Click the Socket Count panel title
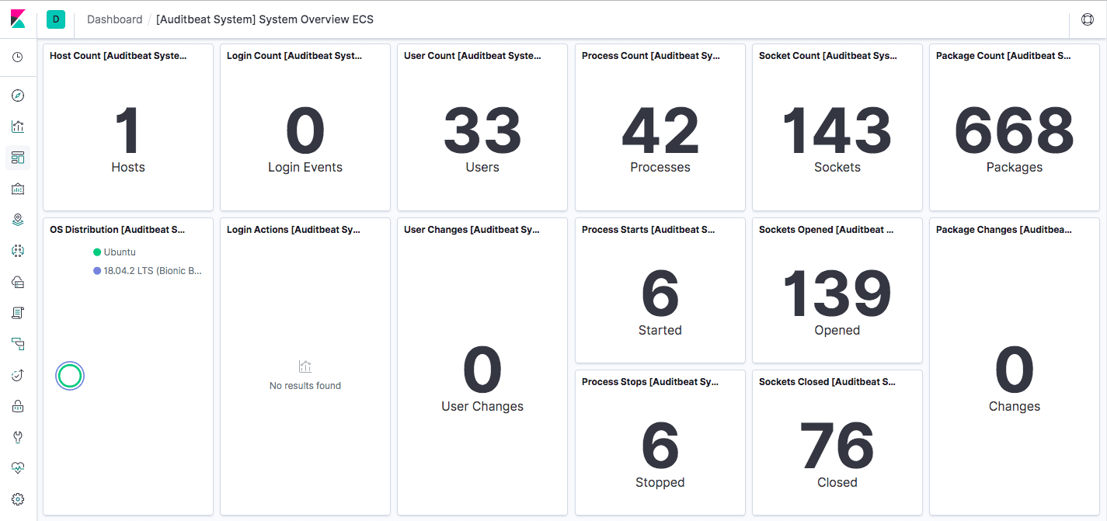 pos(828,56)
